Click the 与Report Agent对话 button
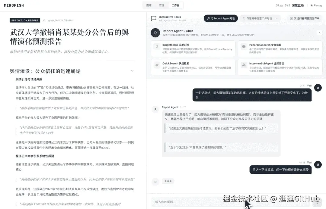Image resolution: width=326 pixels, height=209 pixels. (x=221, y=18)
